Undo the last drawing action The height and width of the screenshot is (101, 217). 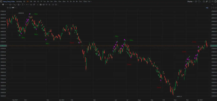point(213,5)
